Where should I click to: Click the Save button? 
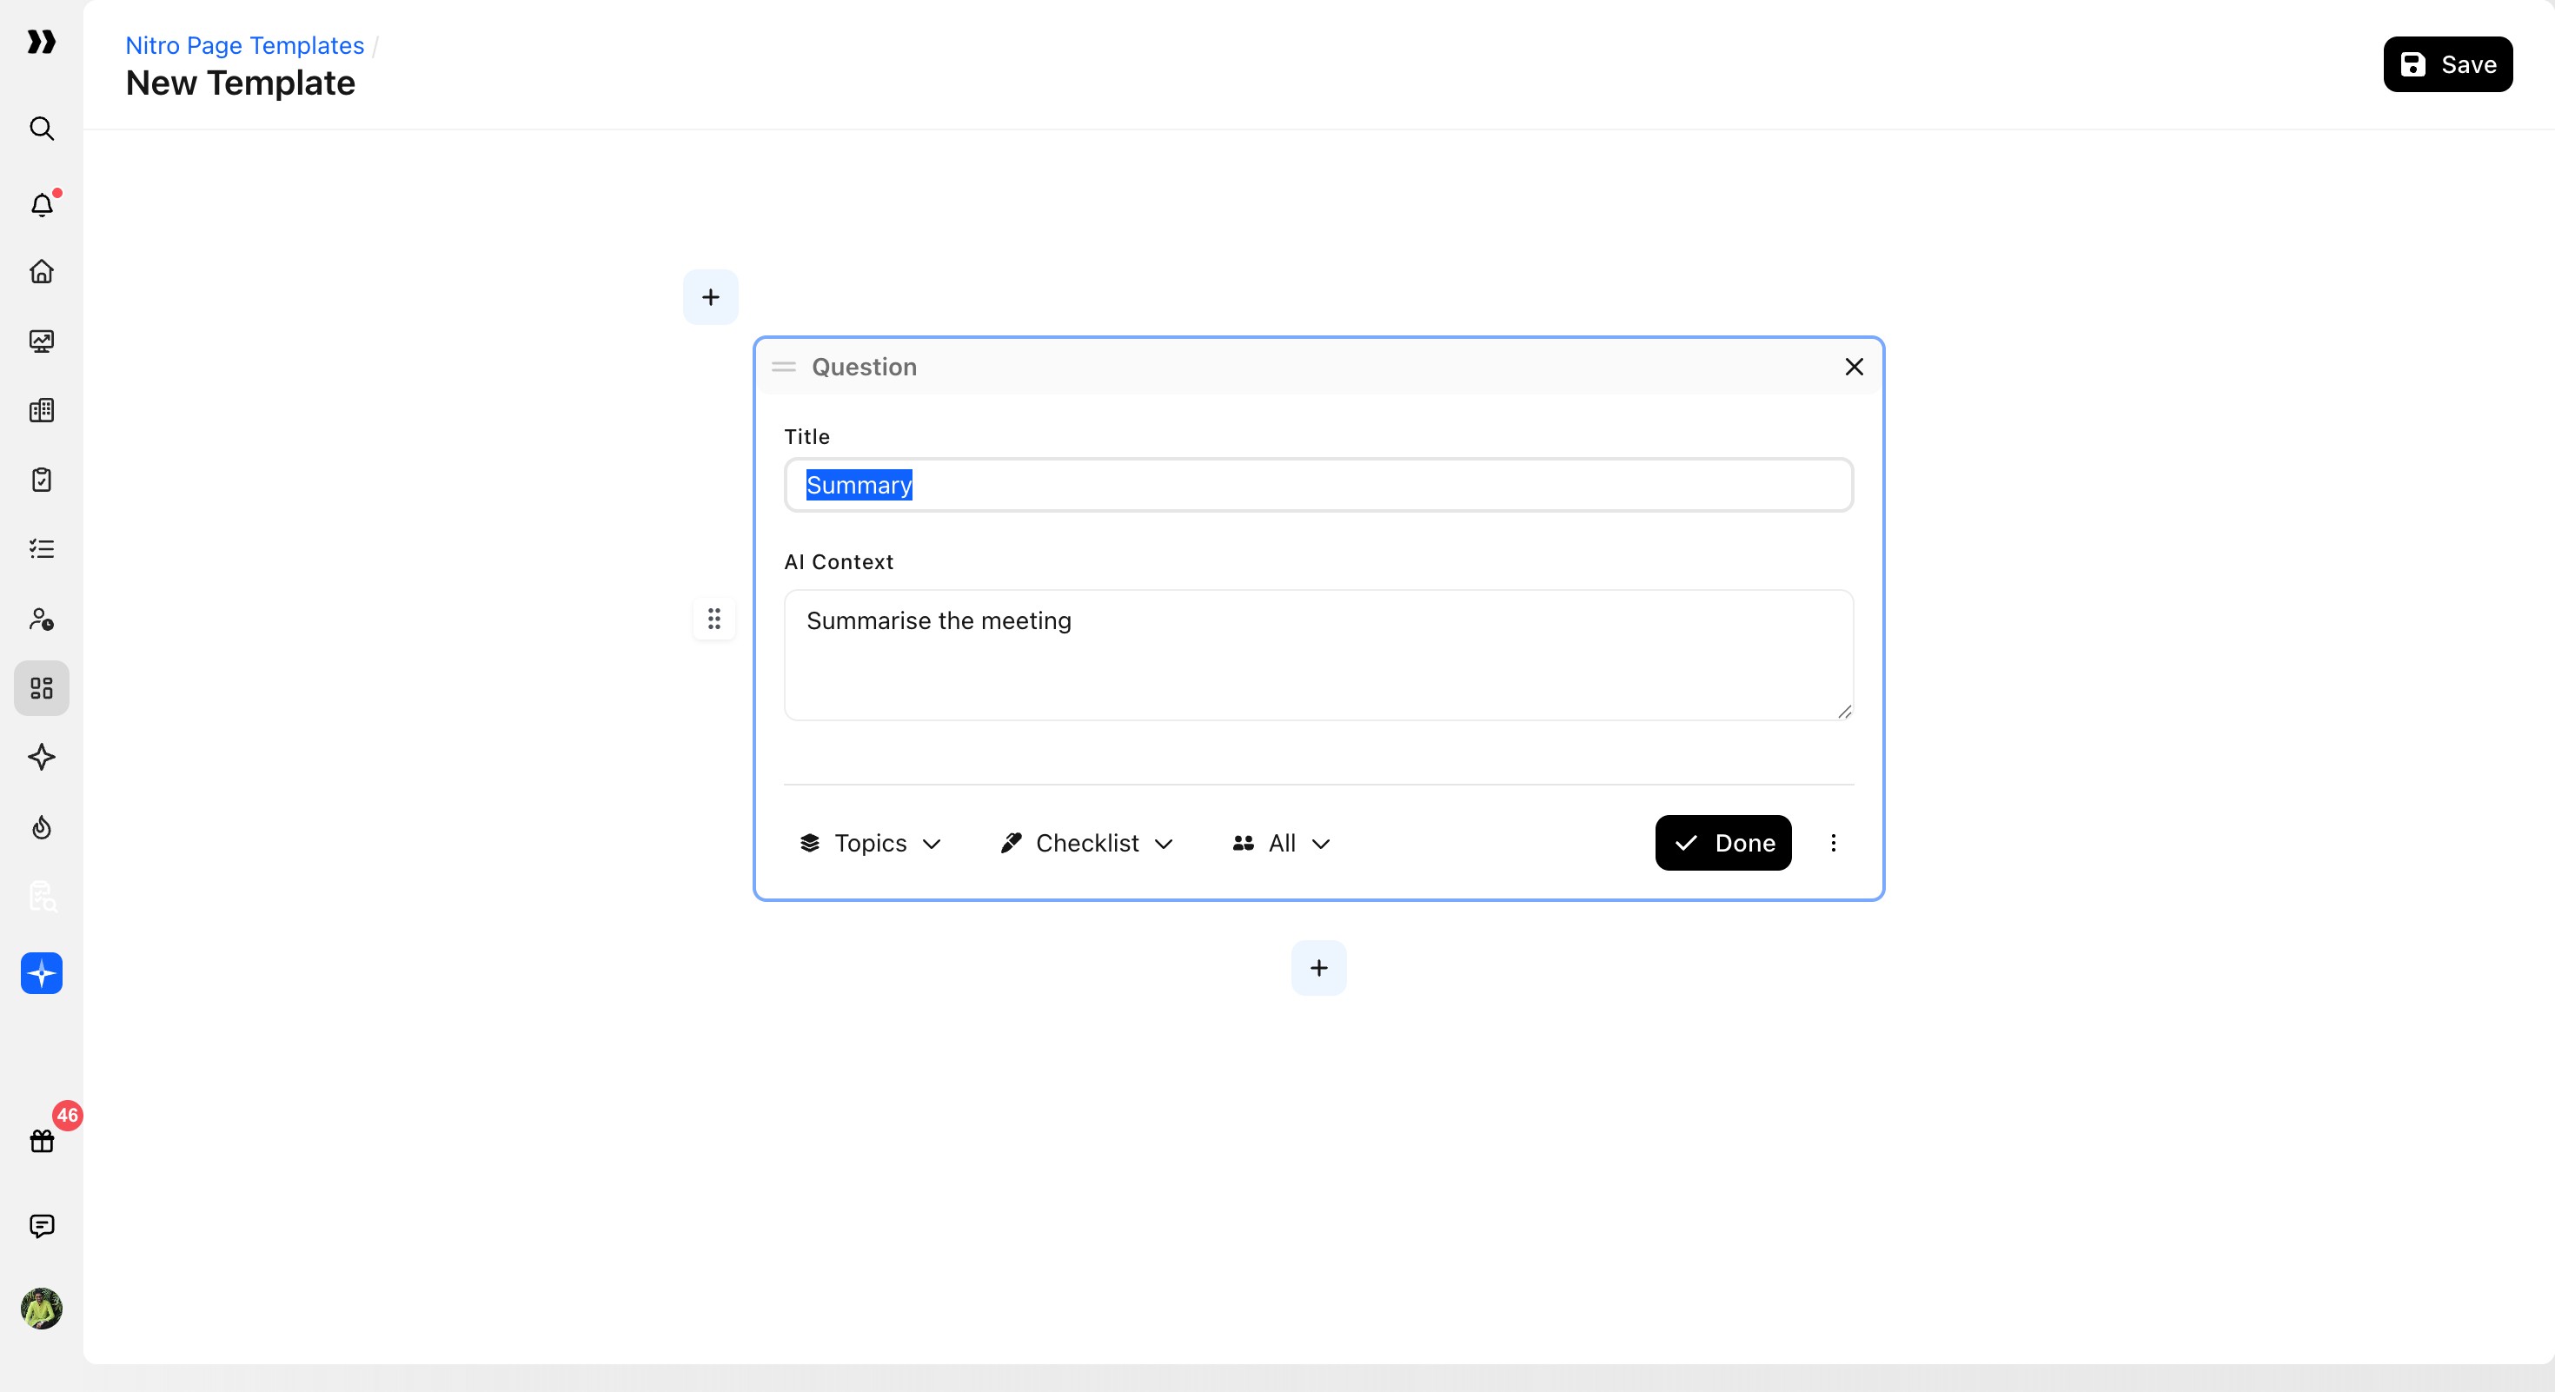click(2447, 64)
